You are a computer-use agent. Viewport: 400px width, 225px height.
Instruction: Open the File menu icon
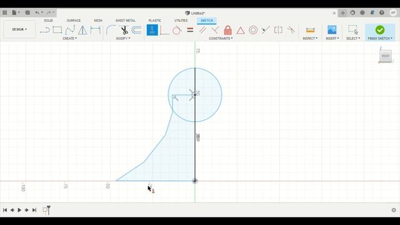14,12
